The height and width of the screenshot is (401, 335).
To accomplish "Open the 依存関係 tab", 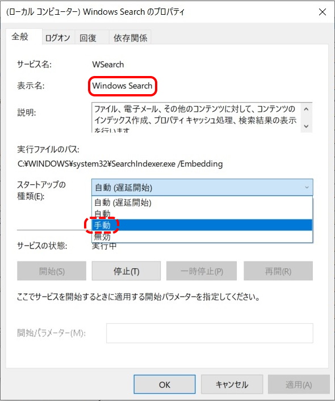I will click(130, 38).
